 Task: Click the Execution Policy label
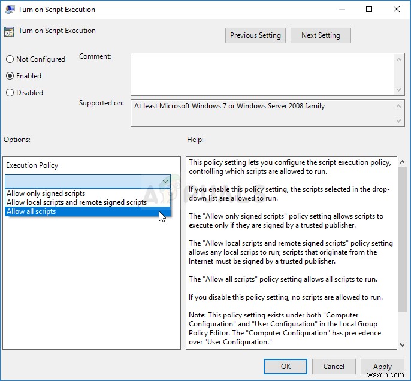[32, 165]
